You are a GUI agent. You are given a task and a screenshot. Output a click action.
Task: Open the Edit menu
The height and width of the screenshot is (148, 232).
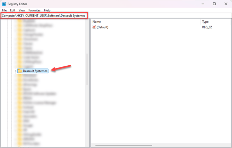(12, 10)
